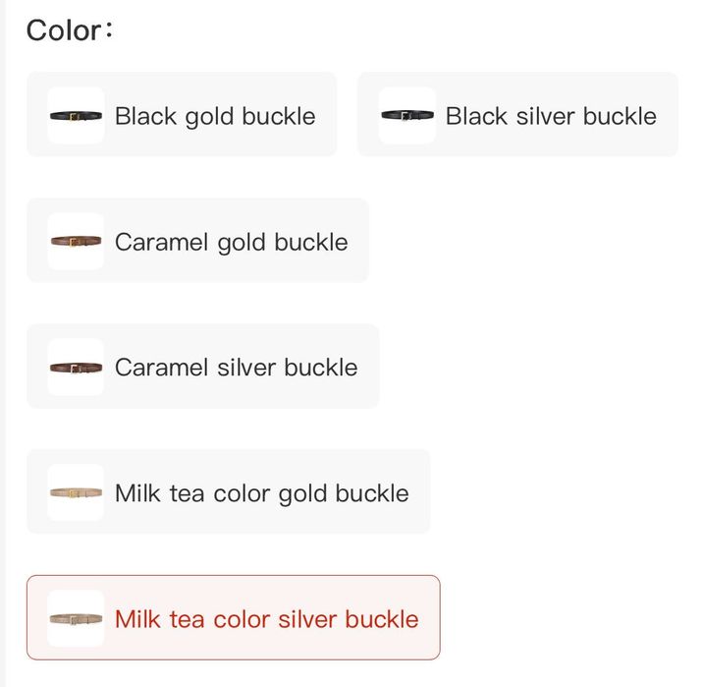Click the red "Milk tea color silver buckle" text

(266, 619)
